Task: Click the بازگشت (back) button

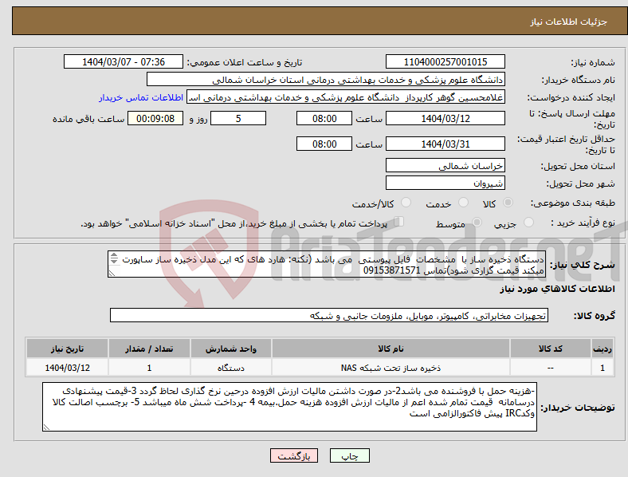Action: click(x=294, y=455)
